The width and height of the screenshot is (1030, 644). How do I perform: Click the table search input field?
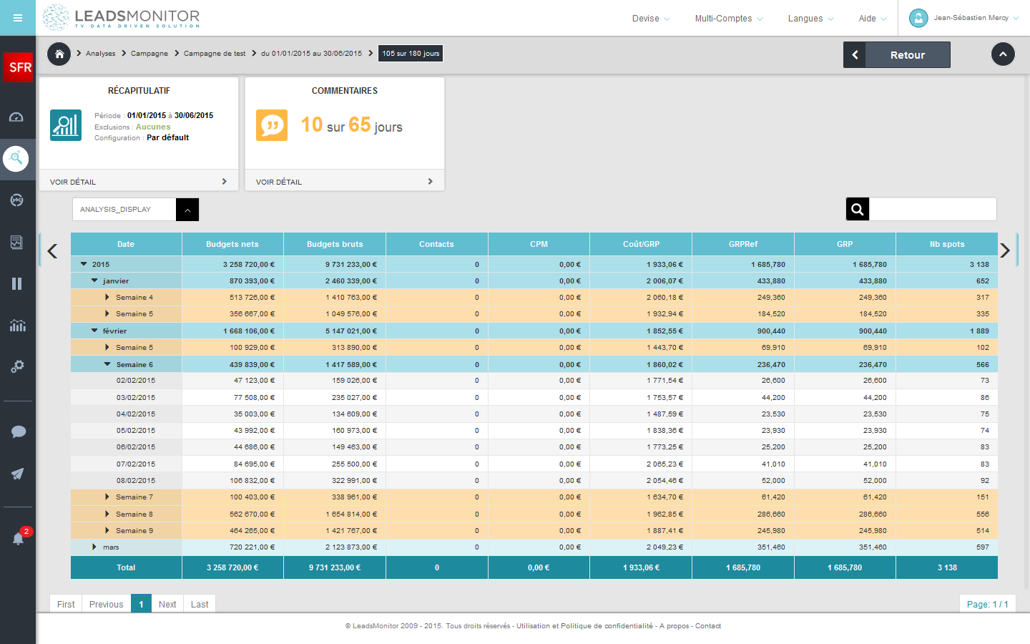(933, 209)
